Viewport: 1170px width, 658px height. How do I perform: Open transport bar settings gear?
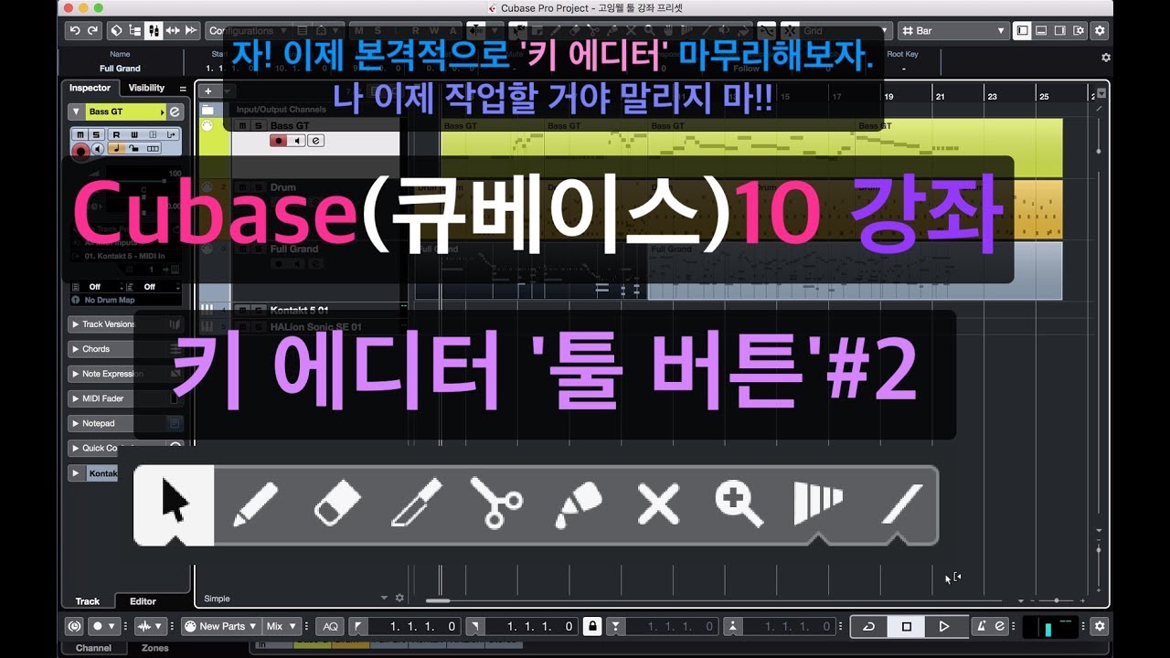tap(1100, 626)
